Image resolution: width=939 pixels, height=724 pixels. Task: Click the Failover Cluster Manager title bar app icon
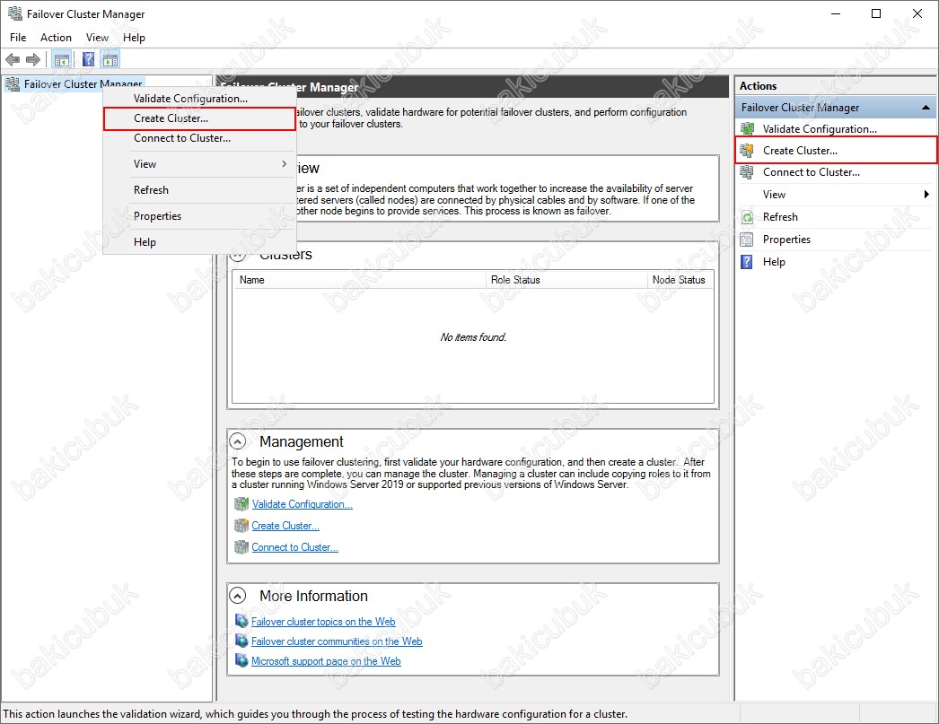(15, 13)
